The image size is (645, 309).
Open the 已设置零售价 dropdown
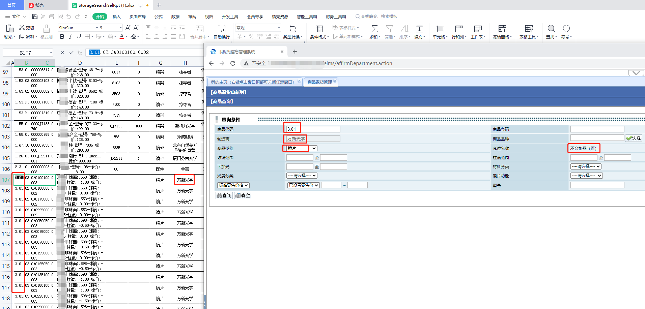[304, 185]
